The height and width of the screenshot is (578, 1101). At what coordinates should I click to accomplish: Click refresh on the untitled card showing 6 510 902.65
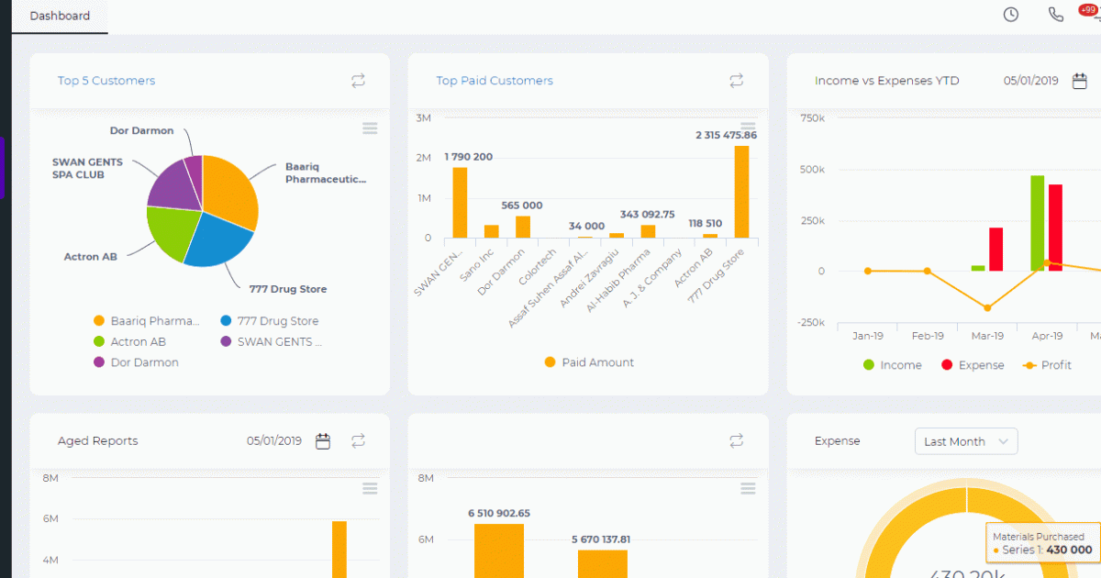(737, 441)
